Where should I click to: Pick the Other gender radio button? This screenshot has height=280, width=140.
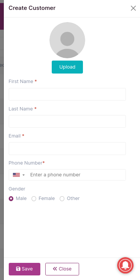coord(62,198)
